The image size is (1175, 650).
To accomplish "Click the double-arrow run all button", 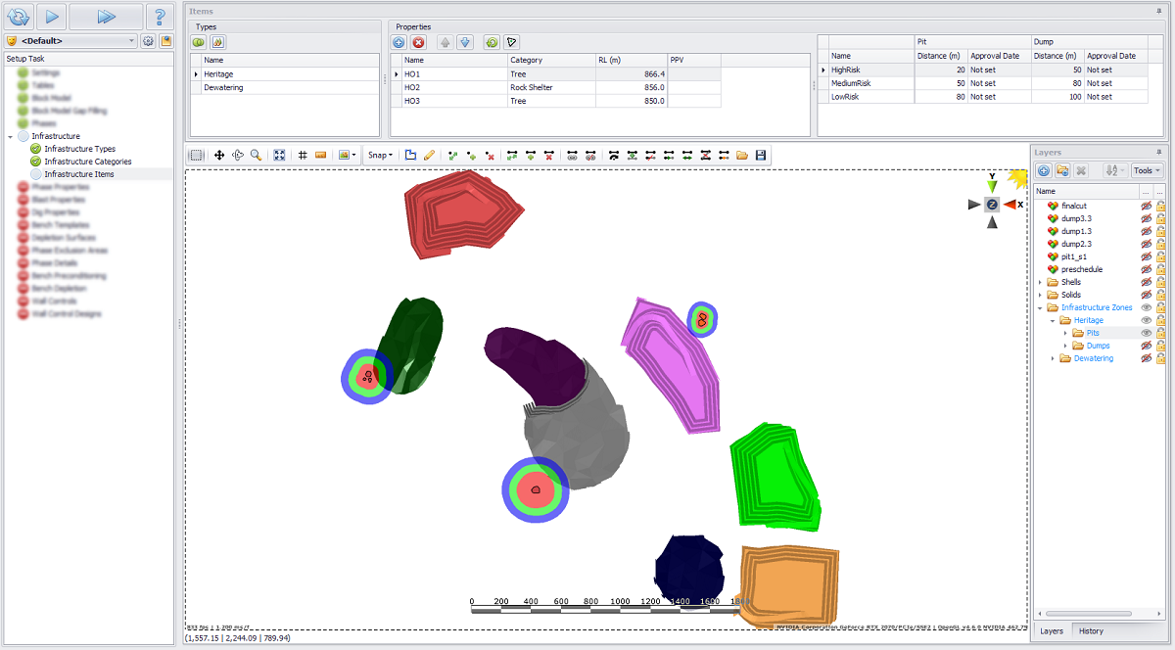I will click(106, 17).
